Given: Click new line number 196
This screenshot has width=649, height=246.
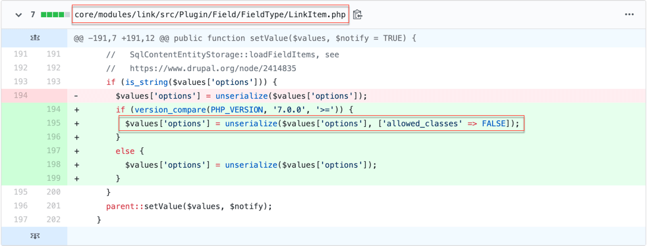Looking at the screenshot, I should (x=53, y=136).
